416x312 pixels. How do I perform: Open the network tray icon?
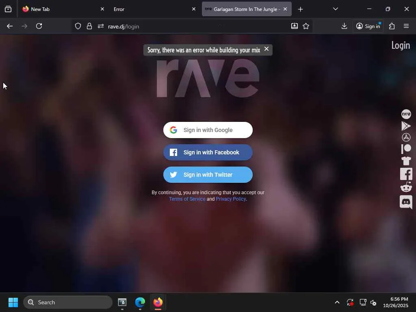point(363,302)
